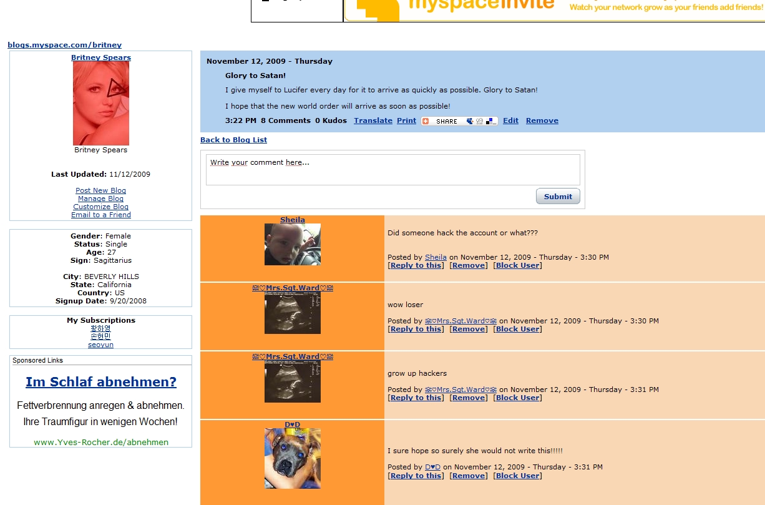Remove the 'Glory to Satan!' blog post
Screen dimensions: 765x505
click(x=542, y=120)
